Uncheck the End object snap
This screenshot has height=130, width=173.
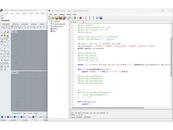coord(2,117)
